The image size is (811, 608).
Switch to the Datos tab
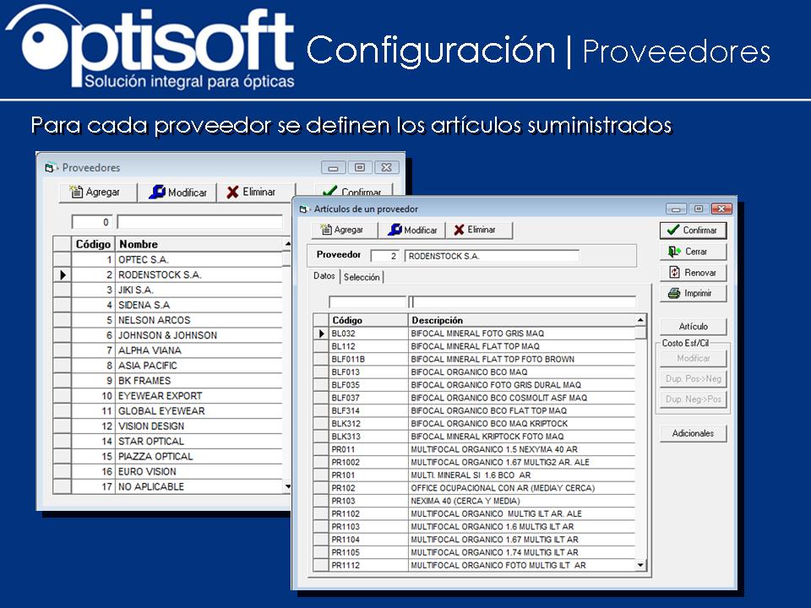click(324, 276)
